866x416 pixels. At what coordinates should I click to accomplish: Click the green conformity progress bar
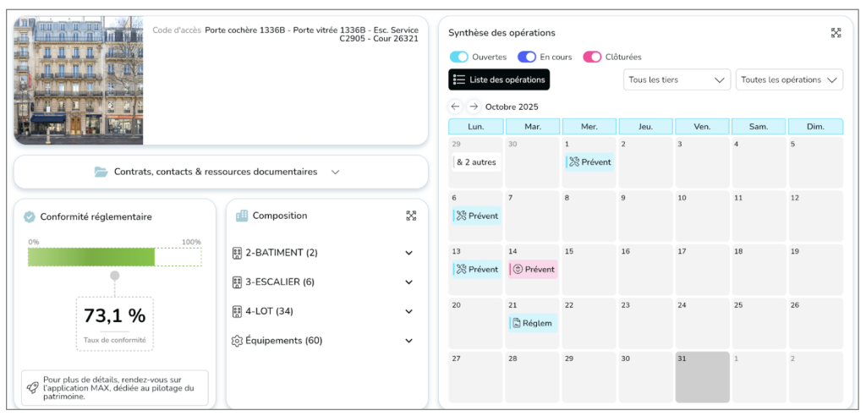coord(91,257)
